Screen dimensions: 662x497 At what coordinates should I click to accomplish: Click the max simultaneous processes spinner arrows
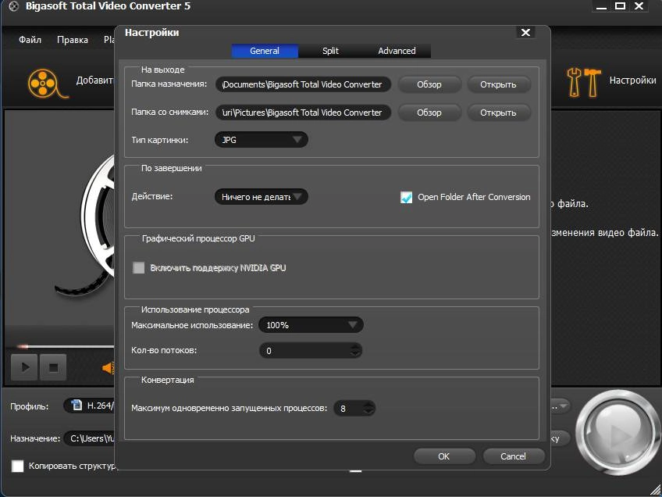(x=368, y=408)
